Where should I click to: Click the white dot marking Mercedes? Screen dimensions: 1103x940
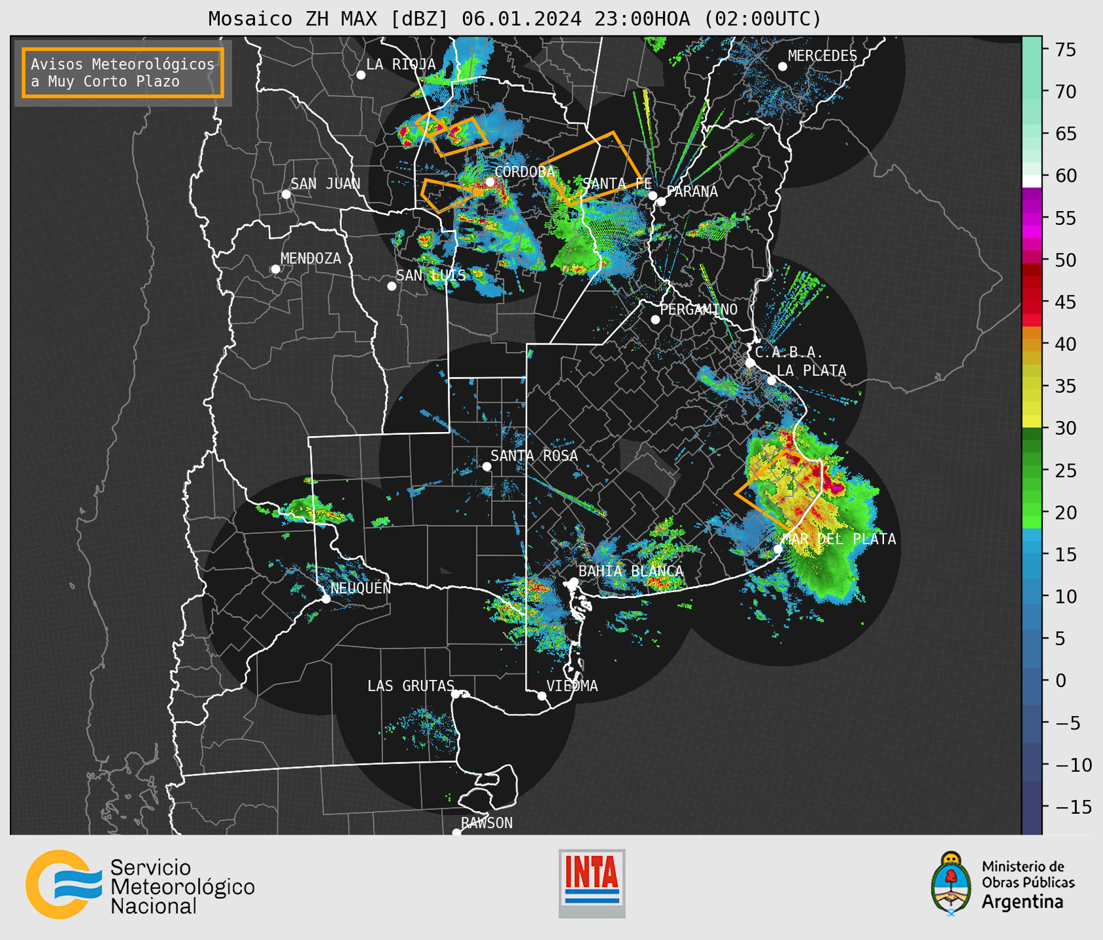click(x=783, y=67)
